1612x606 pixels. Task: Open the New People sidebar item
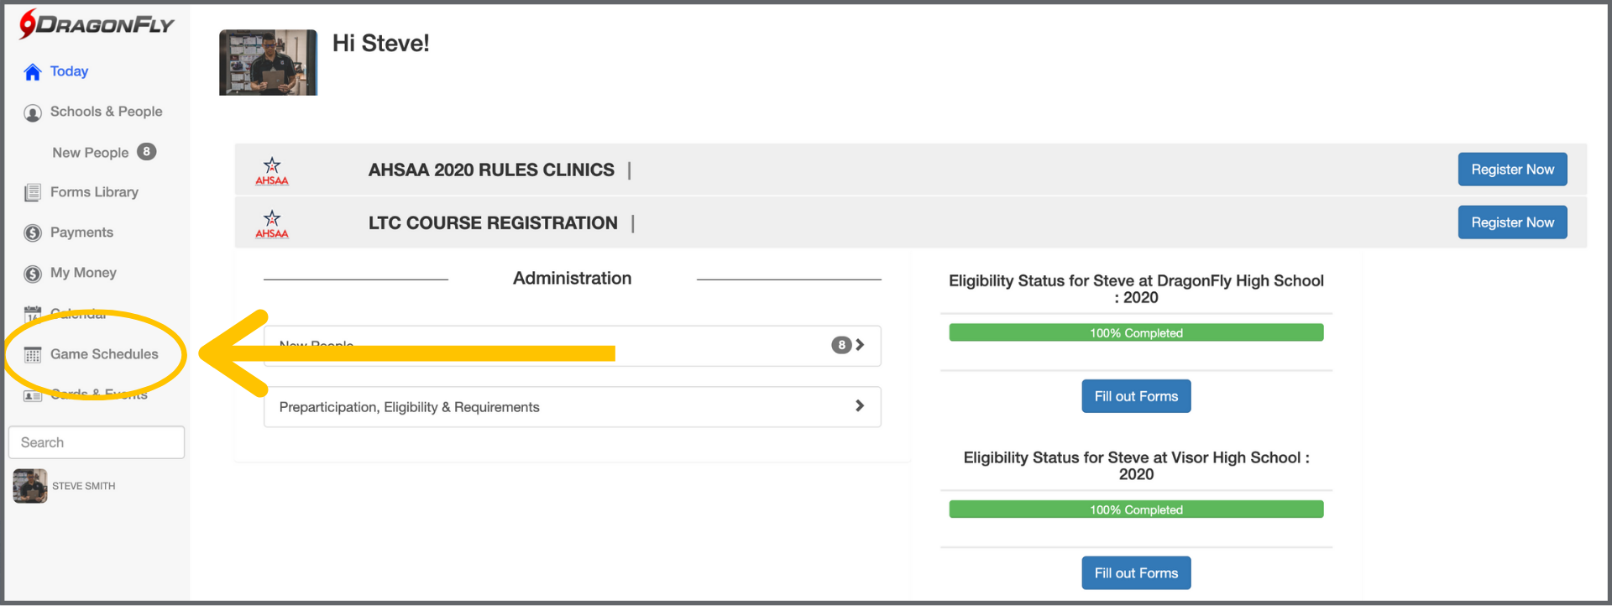pos(91,153)
